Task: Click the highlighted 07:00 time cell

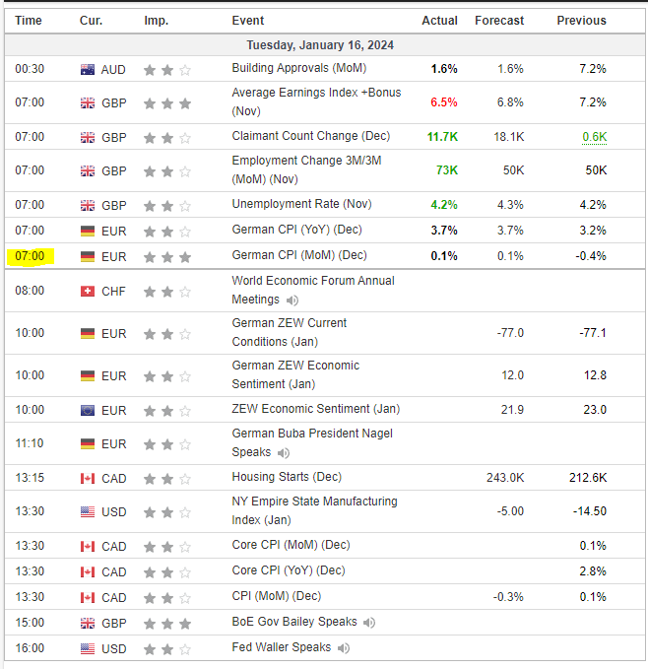Action: click(x=30, y=256)
